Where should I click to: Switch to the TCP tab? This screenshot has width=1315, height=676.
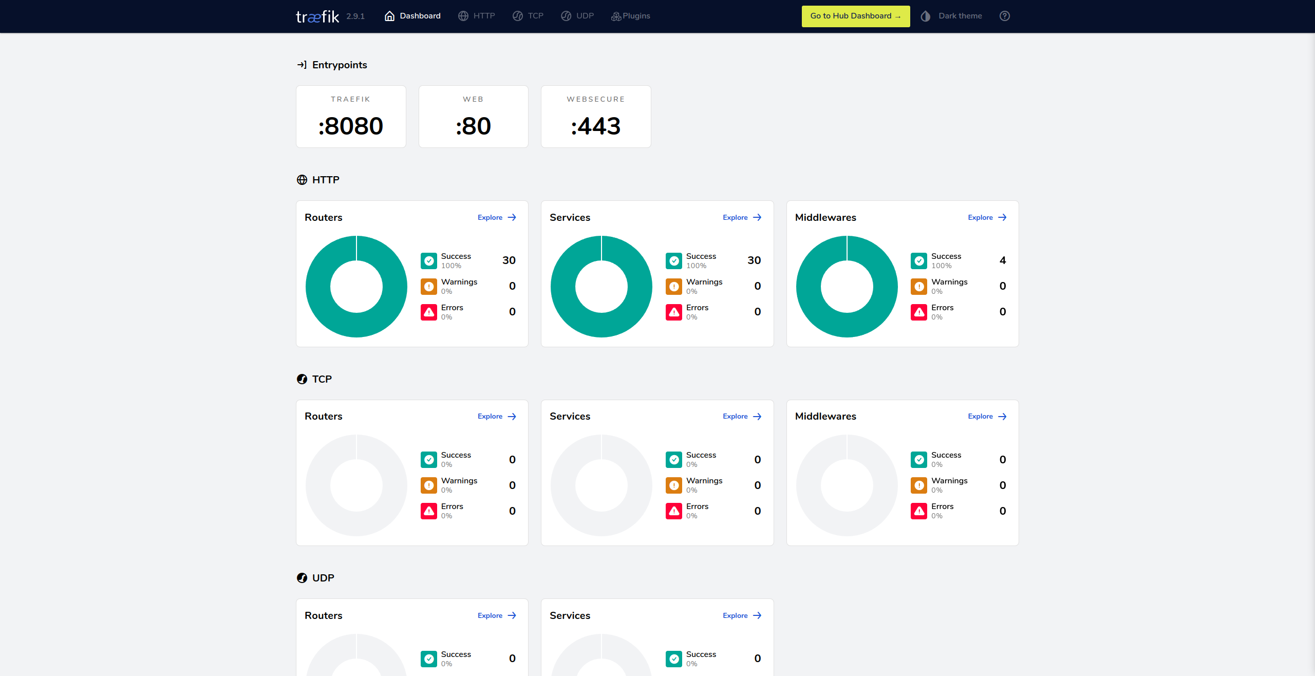click(x=528, y=16)
